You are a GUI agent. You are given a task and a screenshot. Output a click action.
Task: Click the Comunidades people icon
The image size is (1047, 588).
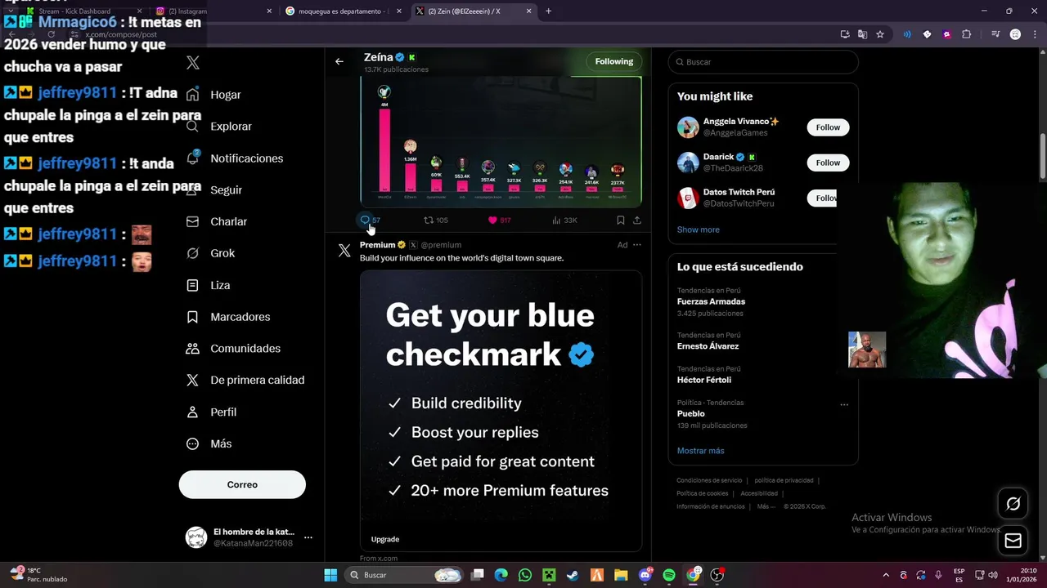click(193, 349)
